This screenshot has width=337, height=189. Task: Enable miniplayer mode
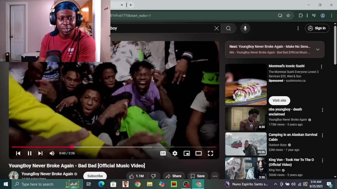187,153
